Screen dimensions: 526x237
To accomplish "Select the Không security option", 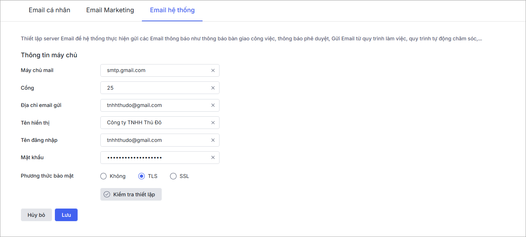I will coord(104,176).
